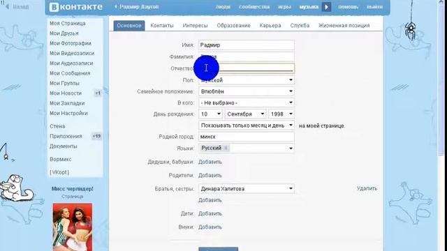Open the помощь header link
The width and height of the screenshot is (447, 251).
point(348,7)
